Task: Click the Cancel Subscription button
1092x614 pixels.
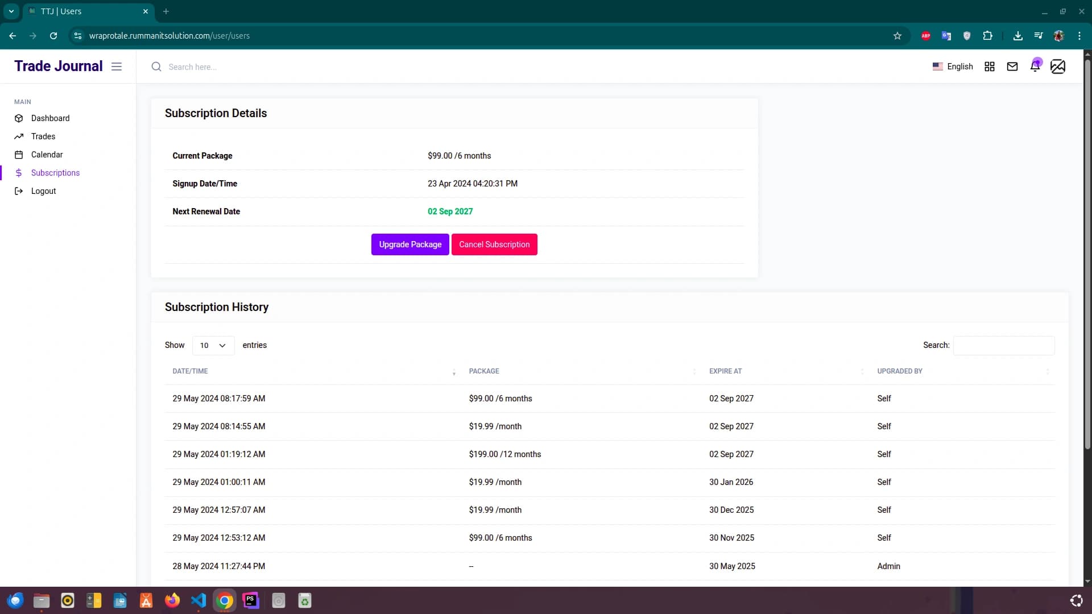Action: pyautogui.click(x=494, y=244)
